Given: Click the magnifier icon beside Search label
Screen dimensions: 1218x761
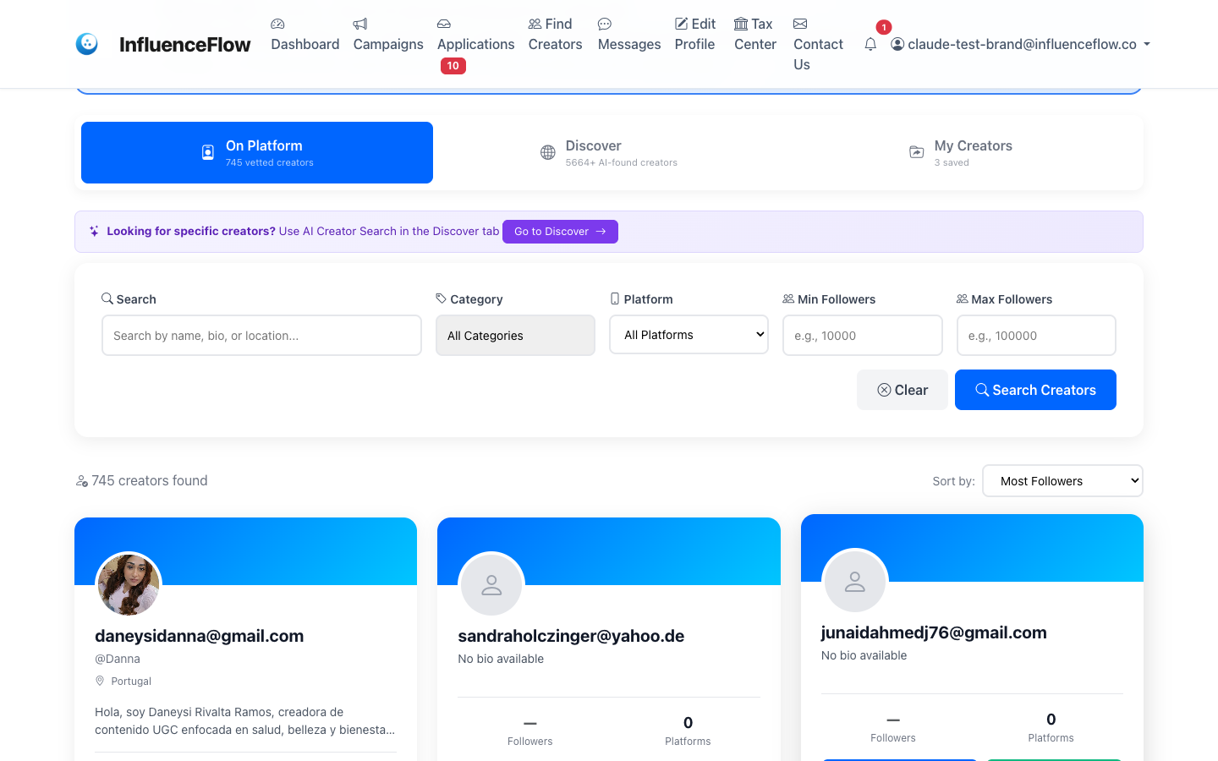Looking at the screenshot, I should point(107,298).
